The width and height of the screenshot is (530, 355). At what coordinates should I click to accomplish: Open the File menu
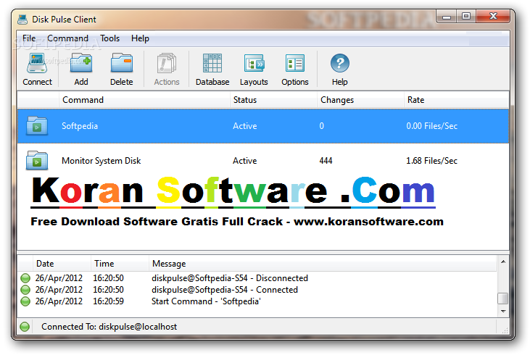29,38
